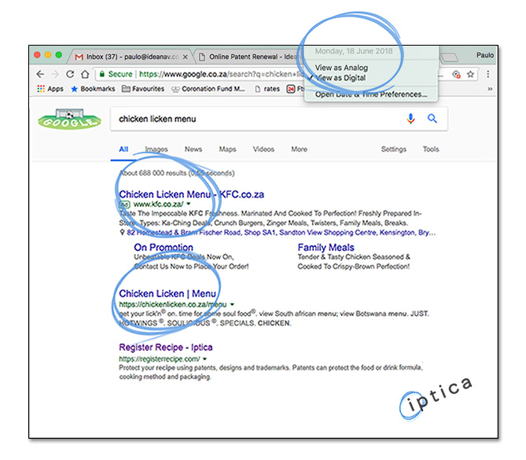Viewport: 526px width, 460px height.
Task: Click the green Secure padlock indicator
Action: pos(116,74)
